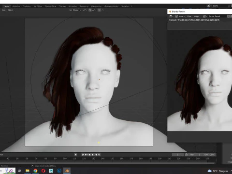Click frame 200 on the timeline ruler

(x=159, y=159)
